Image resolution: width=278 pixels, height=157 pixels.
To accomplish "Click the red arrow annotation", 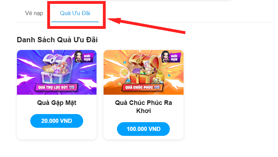I will (146, 26).
